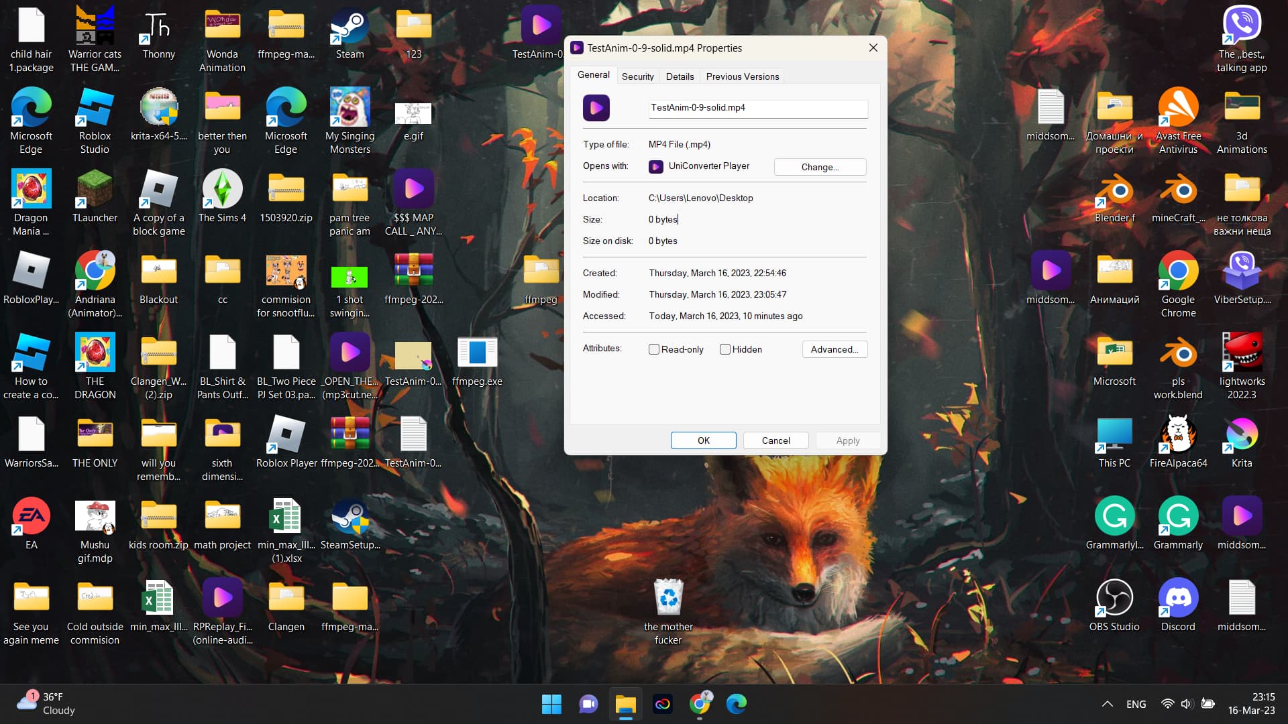
Task: Click the file name text field
Action: coord(757,108)
